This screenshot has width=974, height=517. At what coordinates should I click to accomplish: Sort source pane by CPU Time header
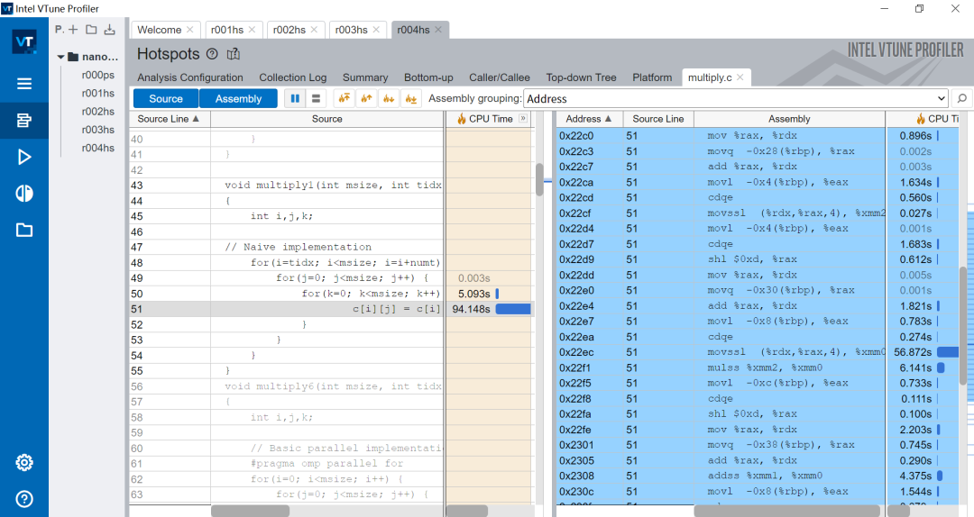coord(490,119)
